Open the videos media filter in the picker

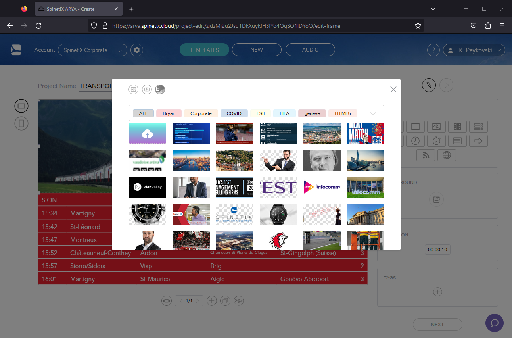(147, 89)
